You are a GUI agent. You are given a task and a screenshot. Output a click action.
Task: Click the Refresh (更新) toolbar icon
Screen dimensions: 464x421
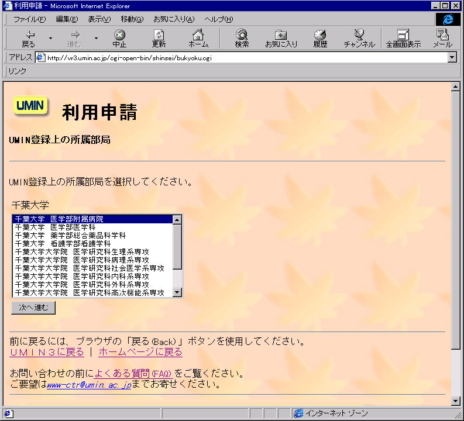pos(159,39)
